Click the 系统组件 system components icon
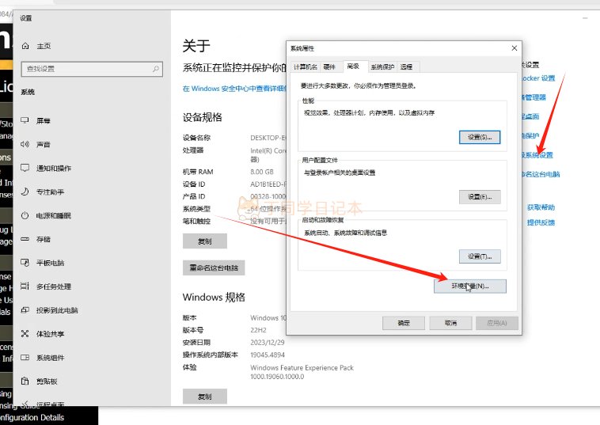The width and height of the screenshot is (600, 425). coord(25,357)
